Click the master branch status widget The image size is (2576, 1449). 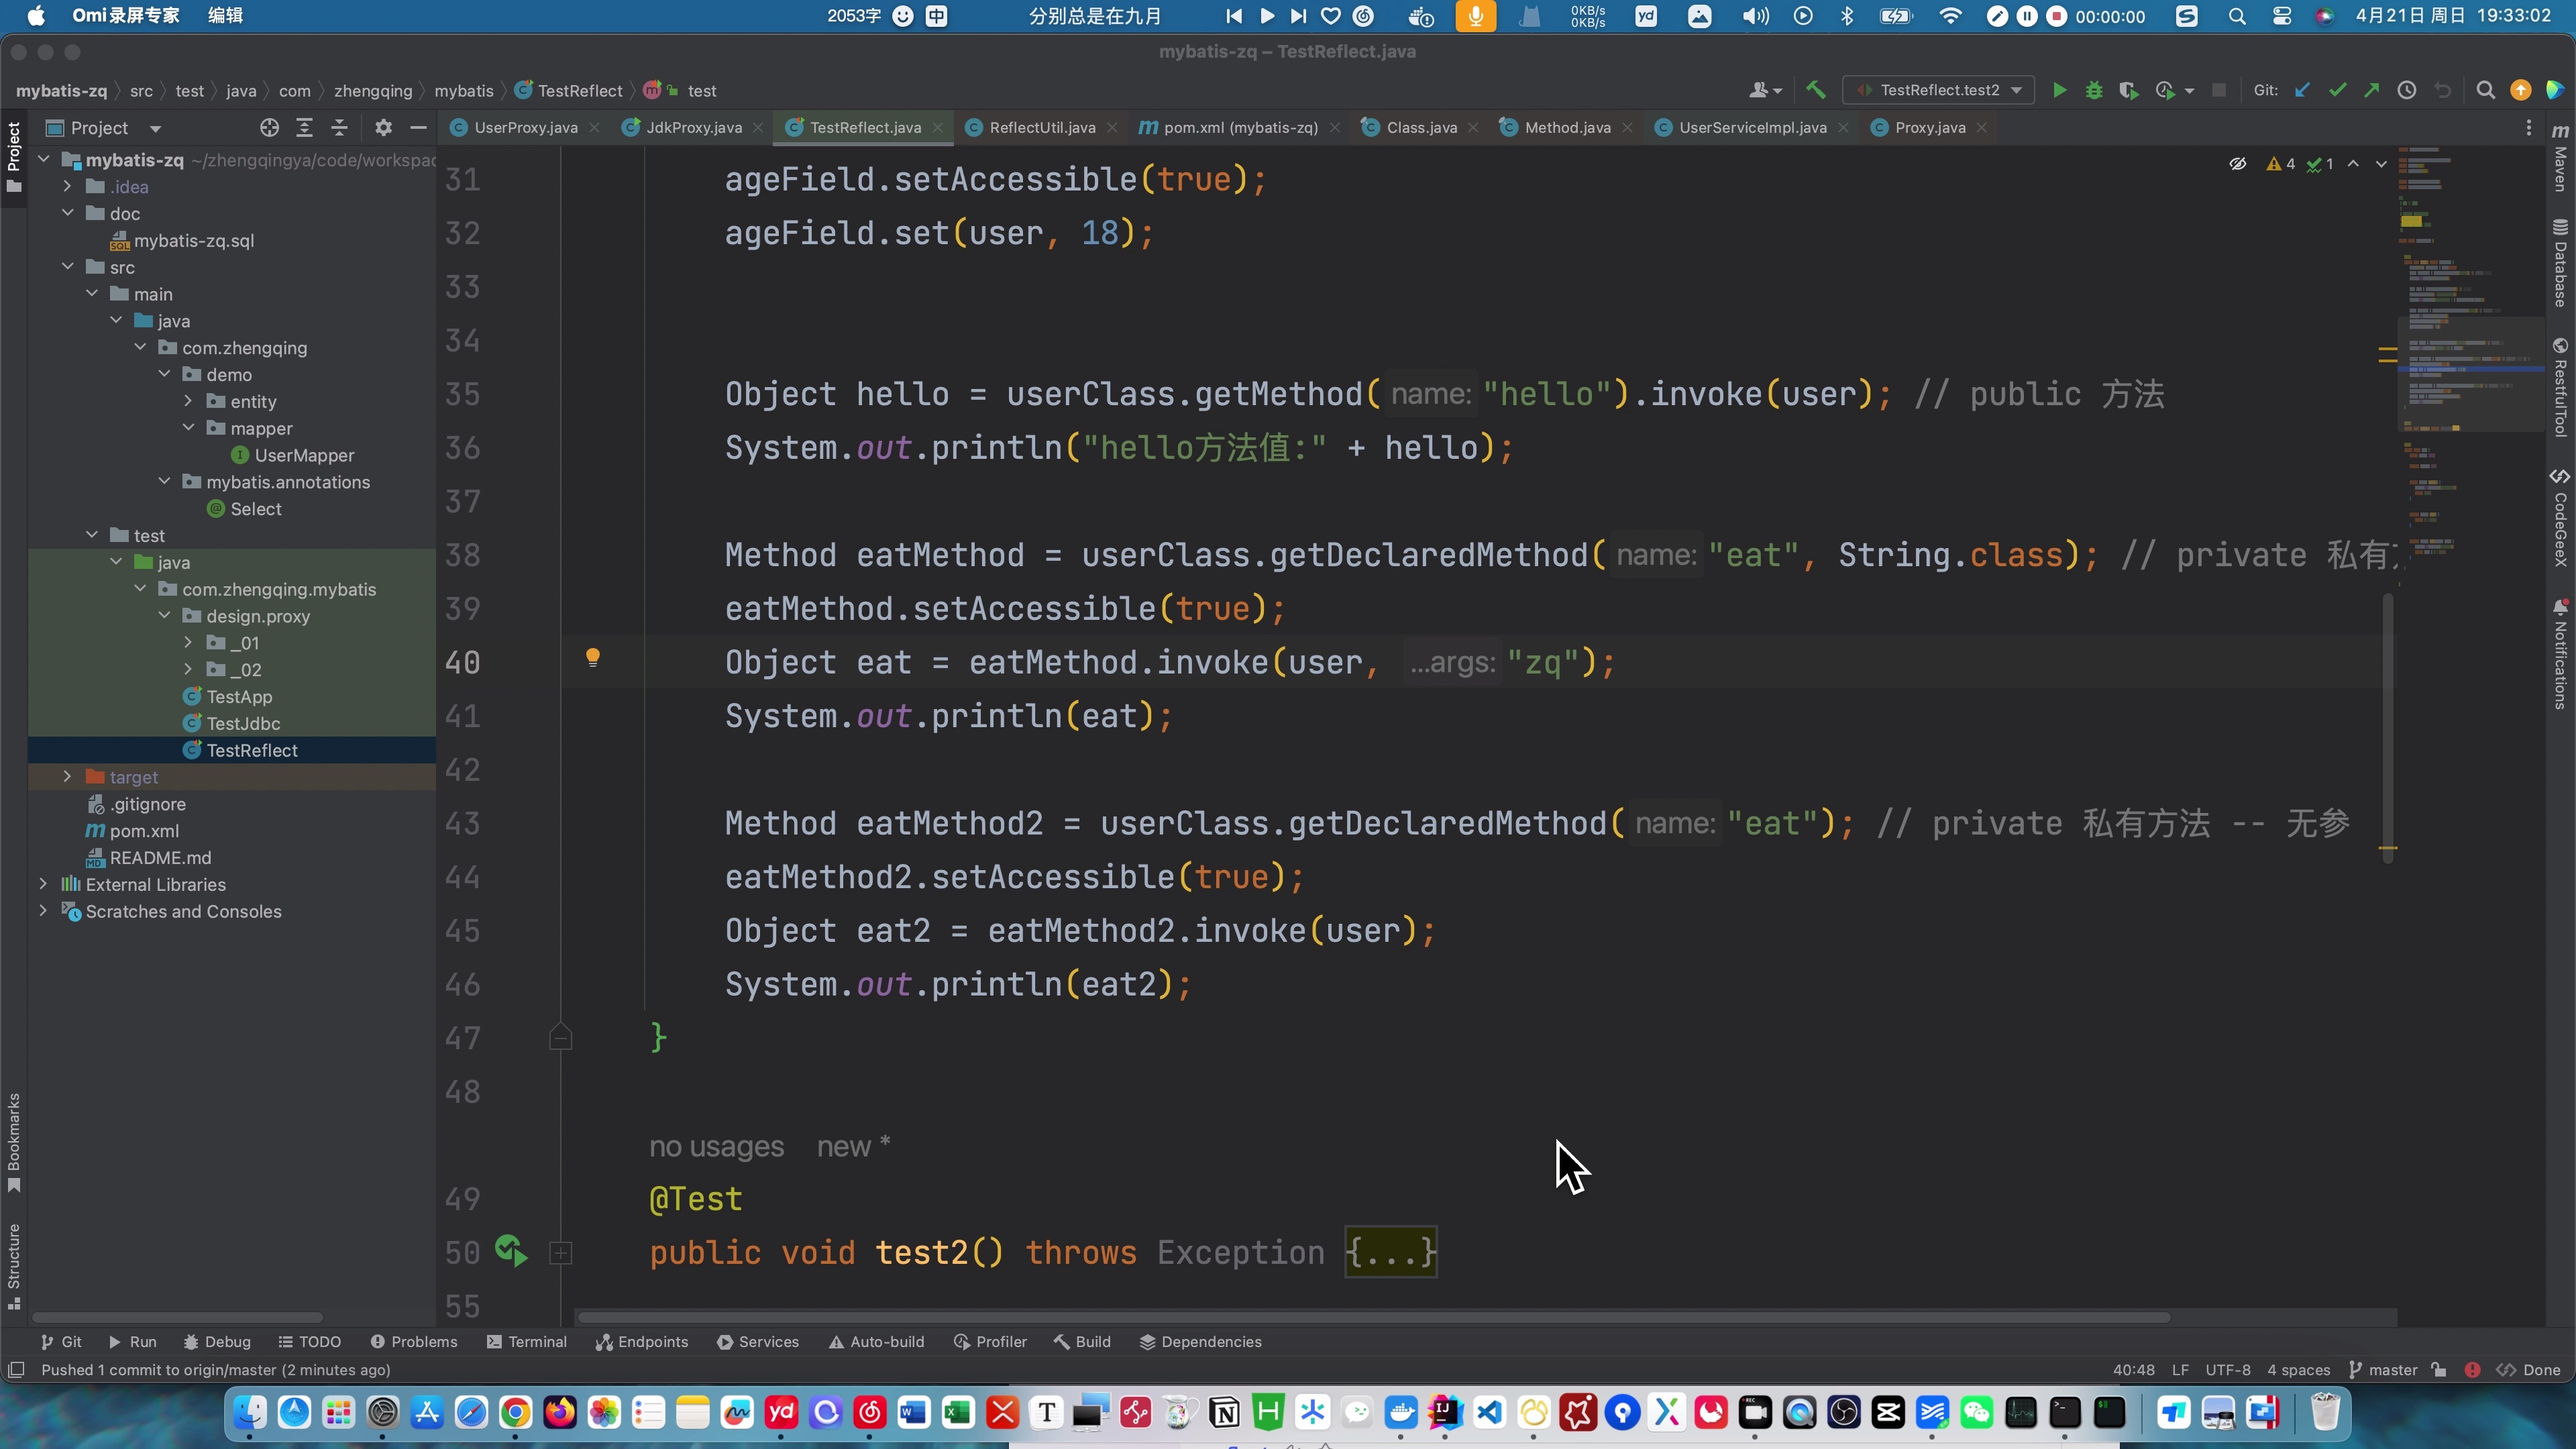pos(2384,1370)
